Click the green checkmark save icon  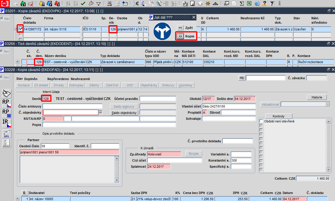pyautogui.click(x=83, y=4)
